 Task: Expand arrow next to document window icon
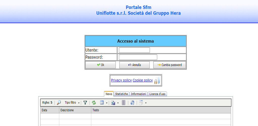(146, 103)
